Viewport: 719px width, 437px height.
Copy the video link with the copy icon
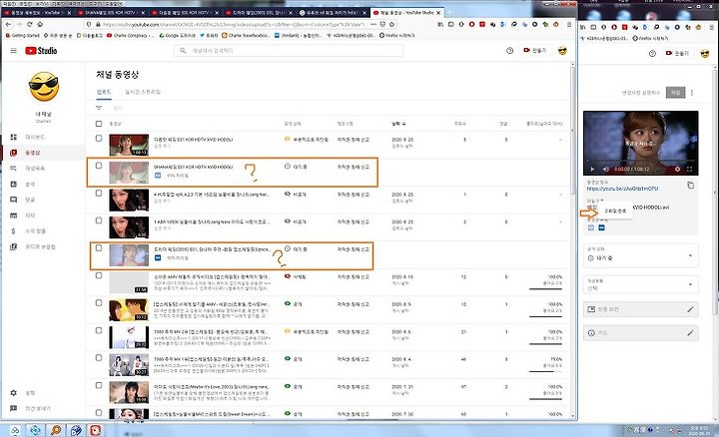pyautogui.click(x=691, y=185)
